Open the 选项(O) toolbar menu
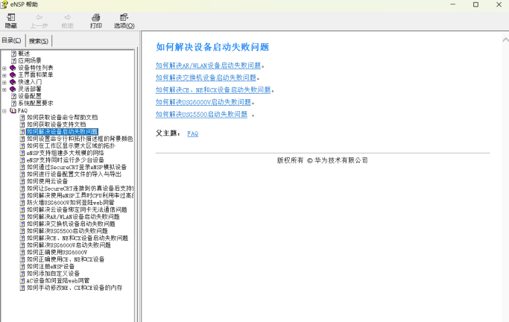509x322 pixels. [124, 21]
